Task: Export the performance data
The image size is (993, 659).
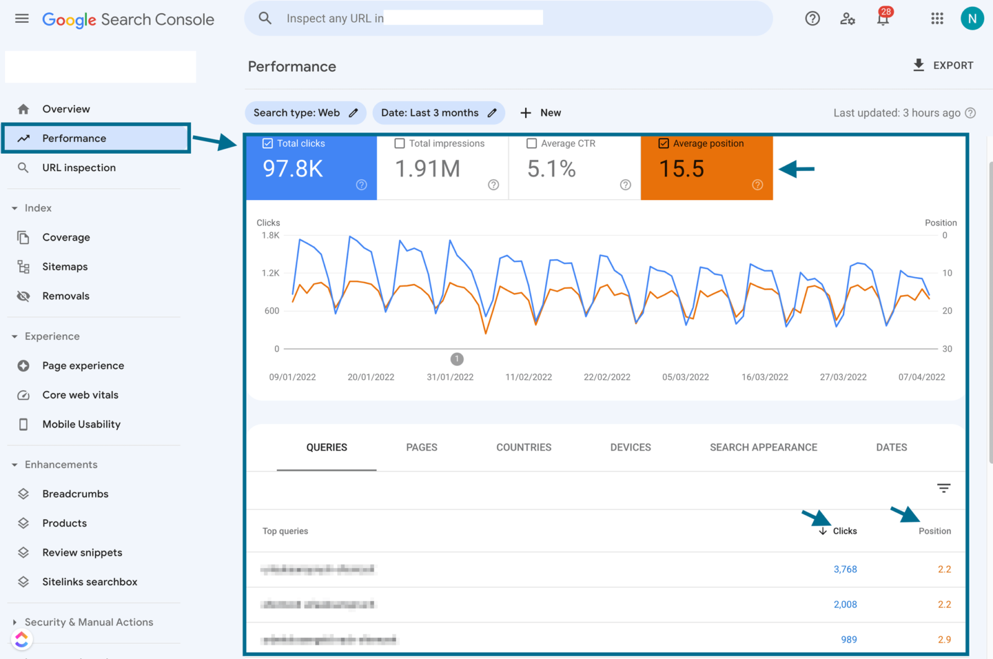Action: 943,65
